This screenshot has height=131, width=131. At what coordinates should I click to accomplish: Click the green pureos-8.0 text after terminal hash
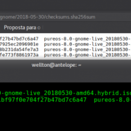click(x=112, y=100)
